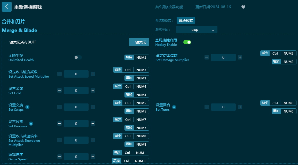298x165 pixels.
Task: Disable the global Hotkey Enable switch
Action: click(x=187, y=42)
